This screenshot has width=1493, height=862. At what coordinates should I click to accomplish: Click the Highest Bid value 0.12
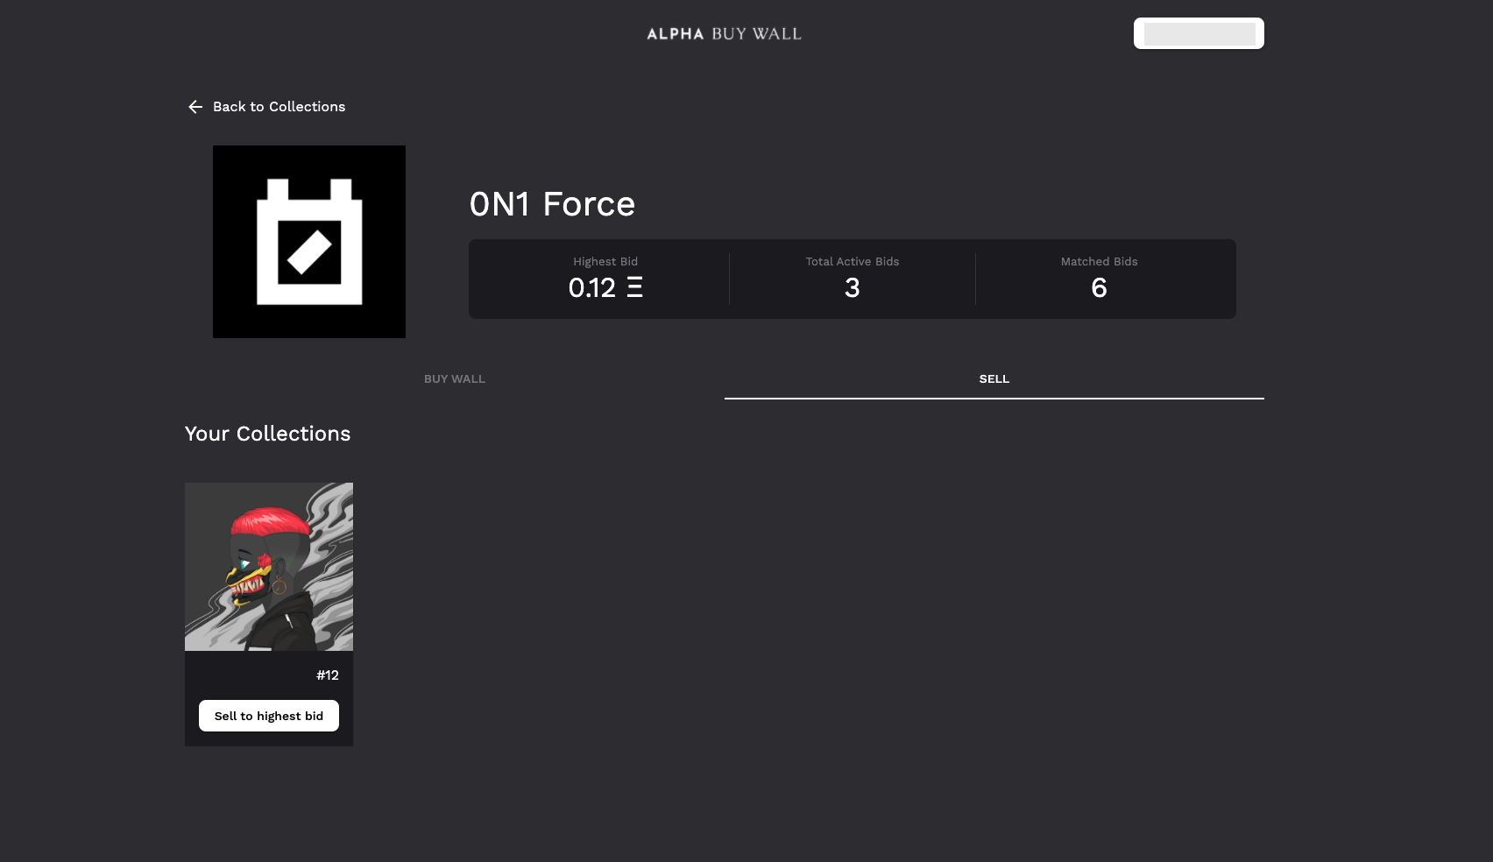click(592, 287)
